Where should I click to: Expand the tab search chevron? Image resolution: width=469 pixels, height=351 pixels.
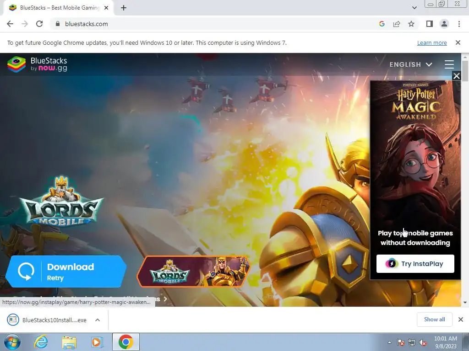click(x=414, y=8)
